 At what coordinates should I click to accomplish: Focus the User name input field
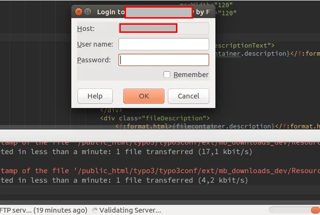click(164, 44)
